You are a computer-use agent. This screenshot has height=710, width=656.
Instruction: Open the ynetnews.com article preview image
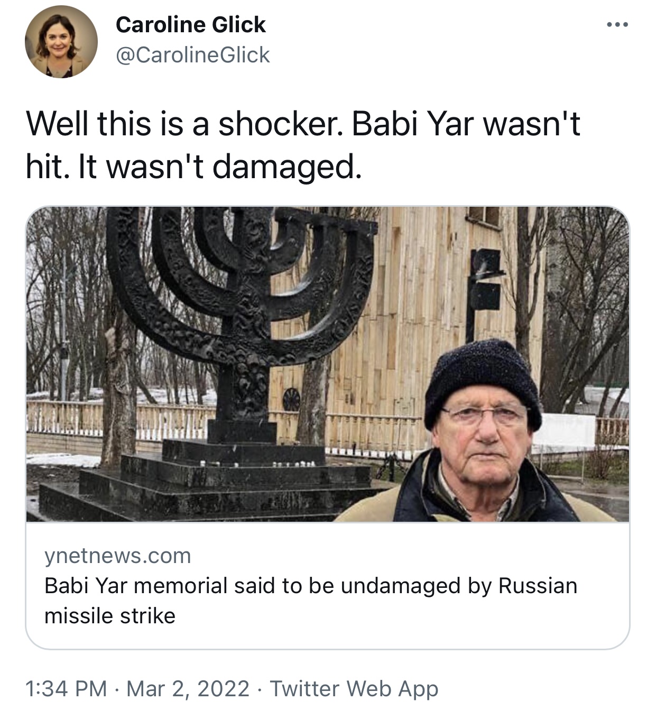click(x=328, y=364)
